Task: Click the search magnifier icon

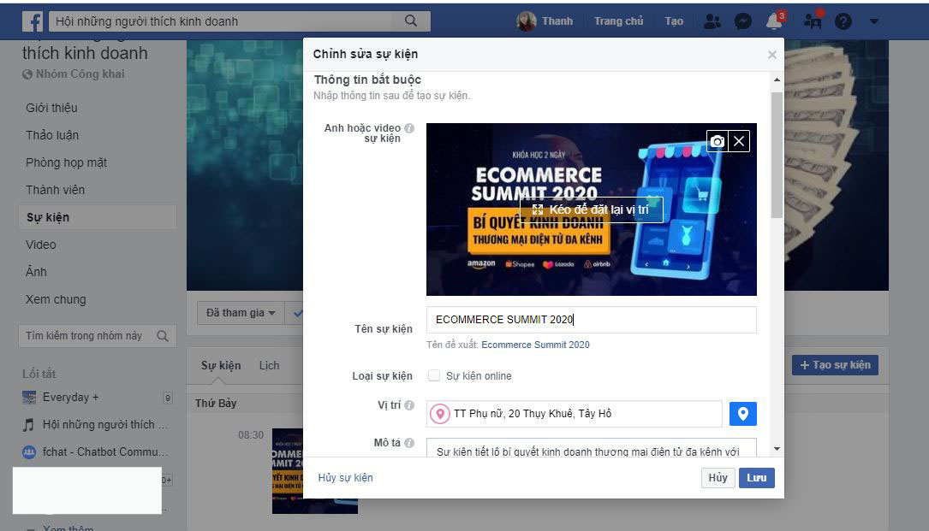Action: point(410,20)
